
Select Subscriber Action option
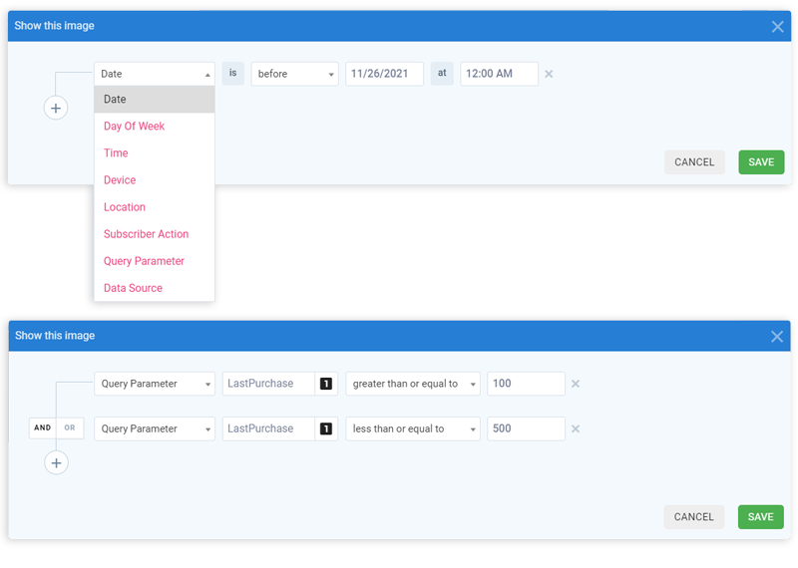(x=146, y=234)
